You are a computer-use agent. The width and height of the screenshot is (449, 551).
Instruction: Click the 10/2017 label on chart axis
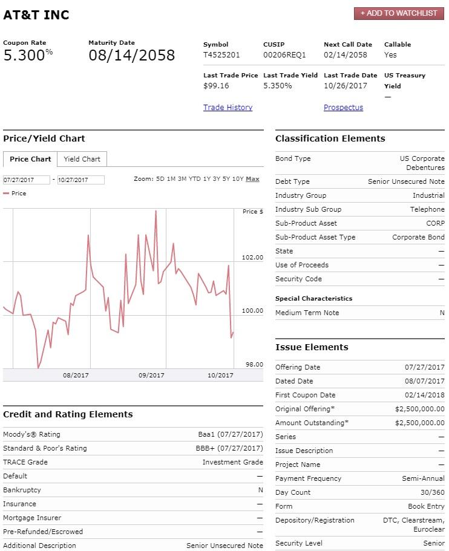pos(220,376)
